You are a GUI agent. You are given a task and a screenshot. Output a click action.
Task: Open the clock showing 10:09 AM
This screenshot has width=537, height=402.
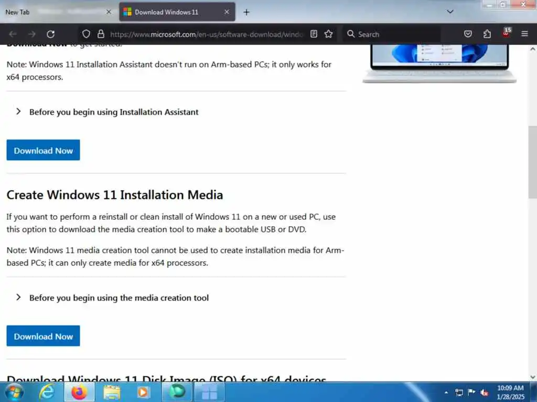pos(510,392)
